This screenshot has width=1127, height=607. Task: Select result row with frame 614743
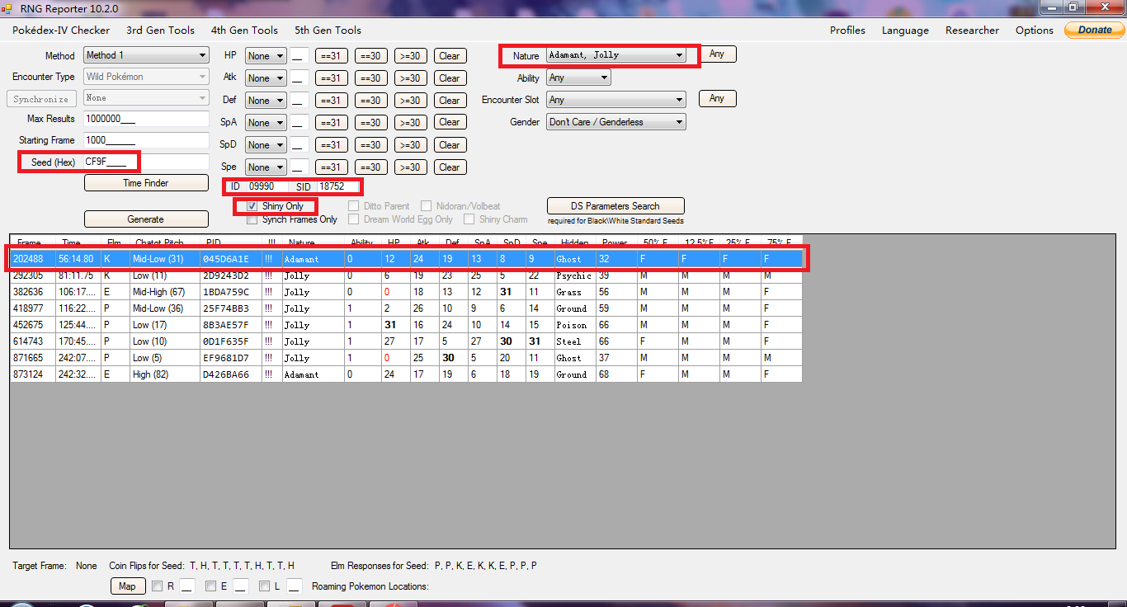click(x=406, y=341)
